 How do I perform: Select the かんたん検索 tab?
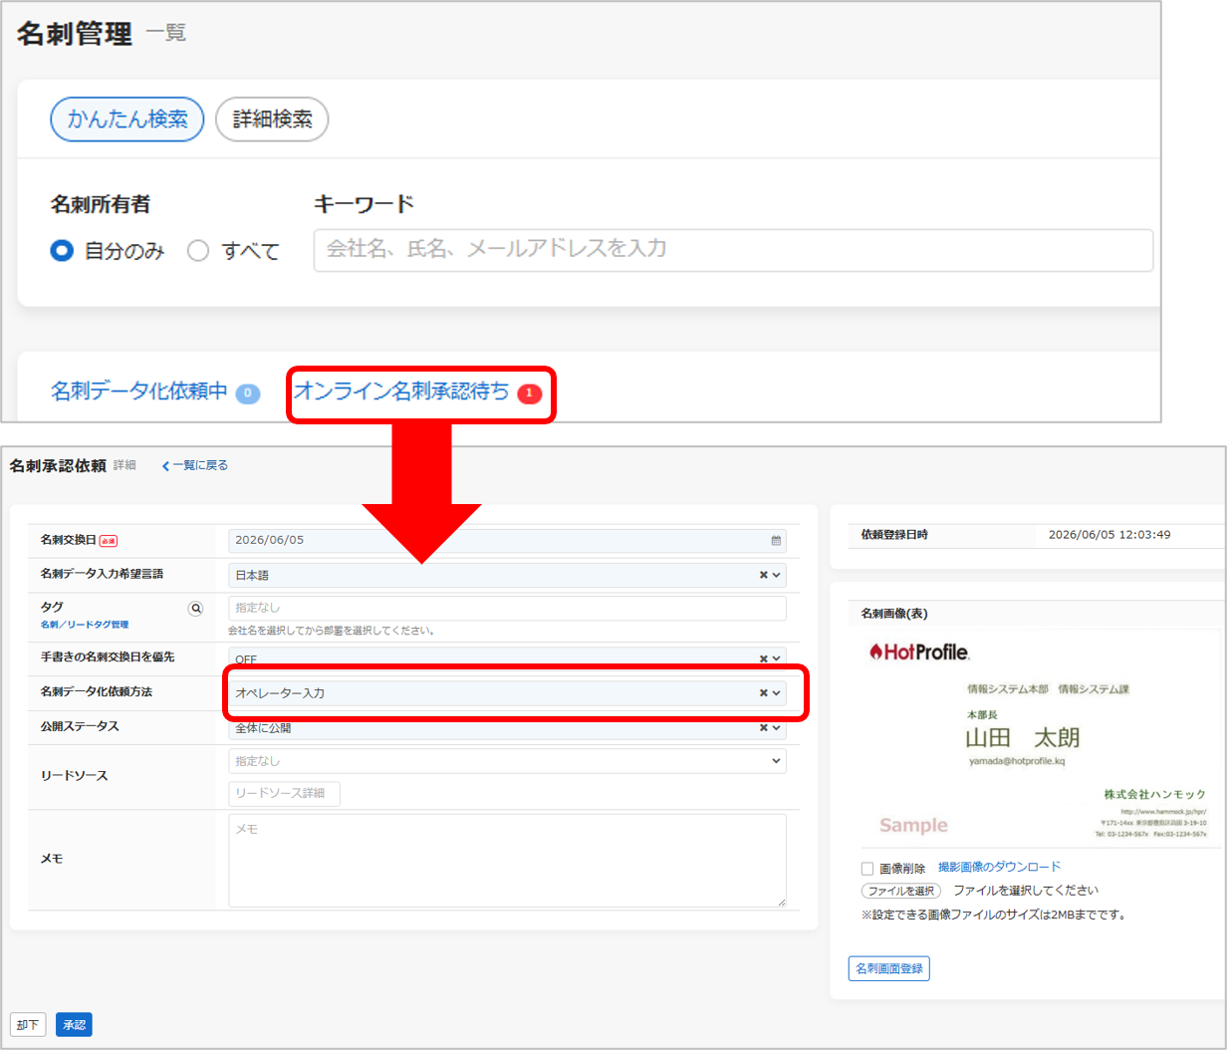[127, 120]
